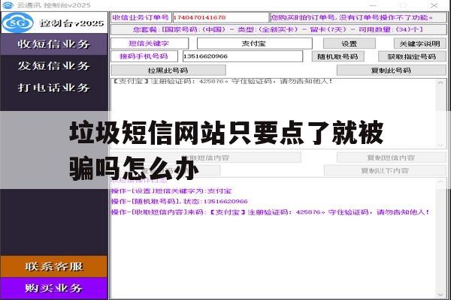Focus the 支付宝 keyword input field
Image resolution: width=451 pixels, height=300 pixels.
(x=255, y=43)
